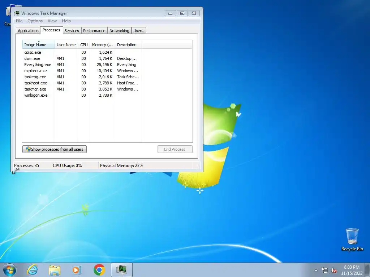Click the End Process button

(x=175, y=149)
